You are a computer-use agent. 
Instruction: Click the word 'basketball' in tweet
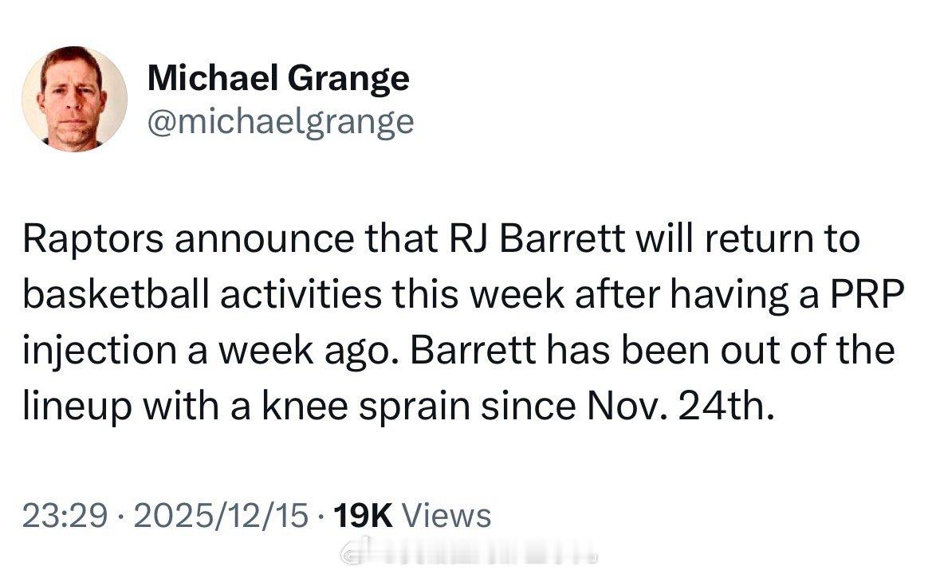coord(116,294)
